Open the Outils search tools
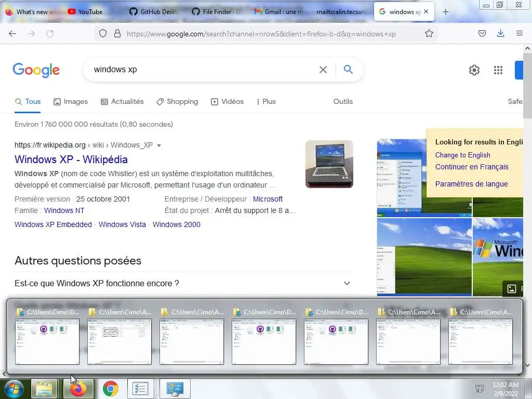The height and width of the screenshot is (399, 532). coord(343,101)
